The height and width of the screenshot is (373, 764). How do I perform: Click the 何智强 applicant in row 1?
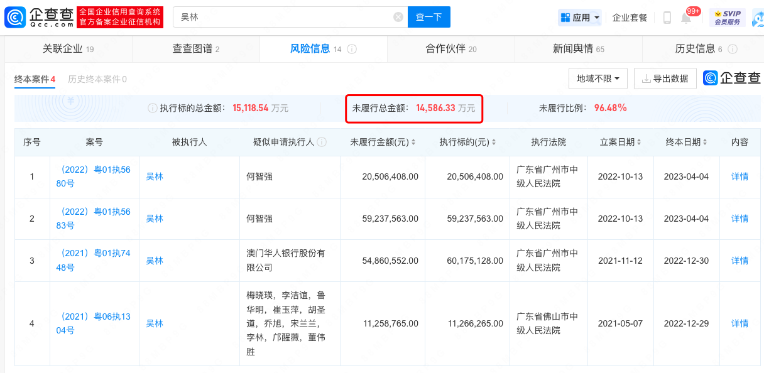(260, 176)
